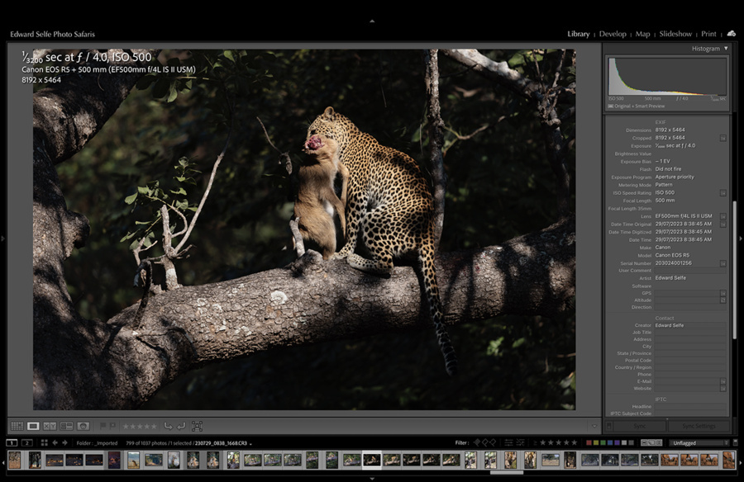Screen dimensions: 744x482
Task: Set five-star rating in toolbar
Action: pos(153,426)
